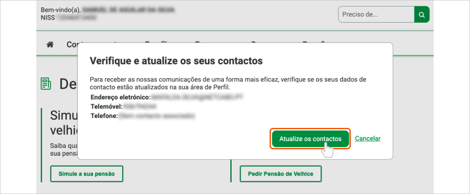Click the "Telefone" label in the dialog

click(x=104, y=115)
